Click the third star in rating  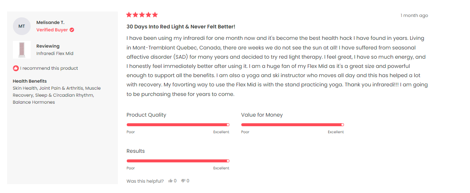tap(142, 15)
